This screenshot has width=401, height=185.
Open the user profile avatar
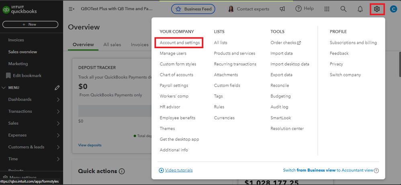(x=393, y=9)
